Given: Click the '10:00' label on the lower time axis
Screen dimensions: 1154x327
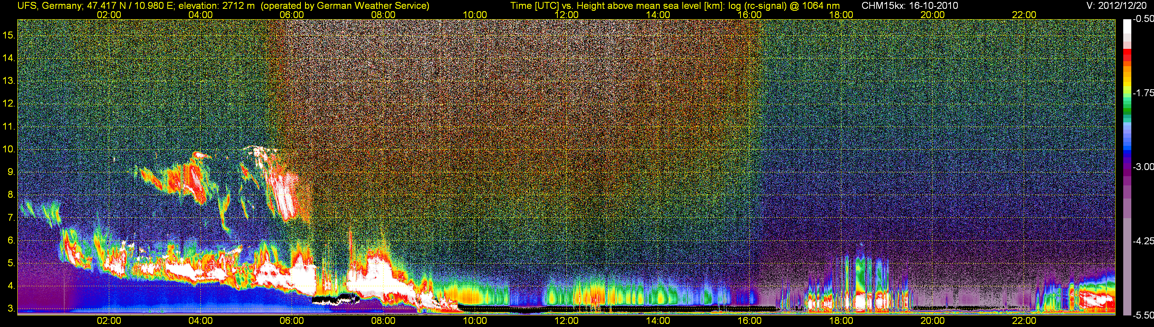Looking at the screenshot, I should [x=475, y=321].
